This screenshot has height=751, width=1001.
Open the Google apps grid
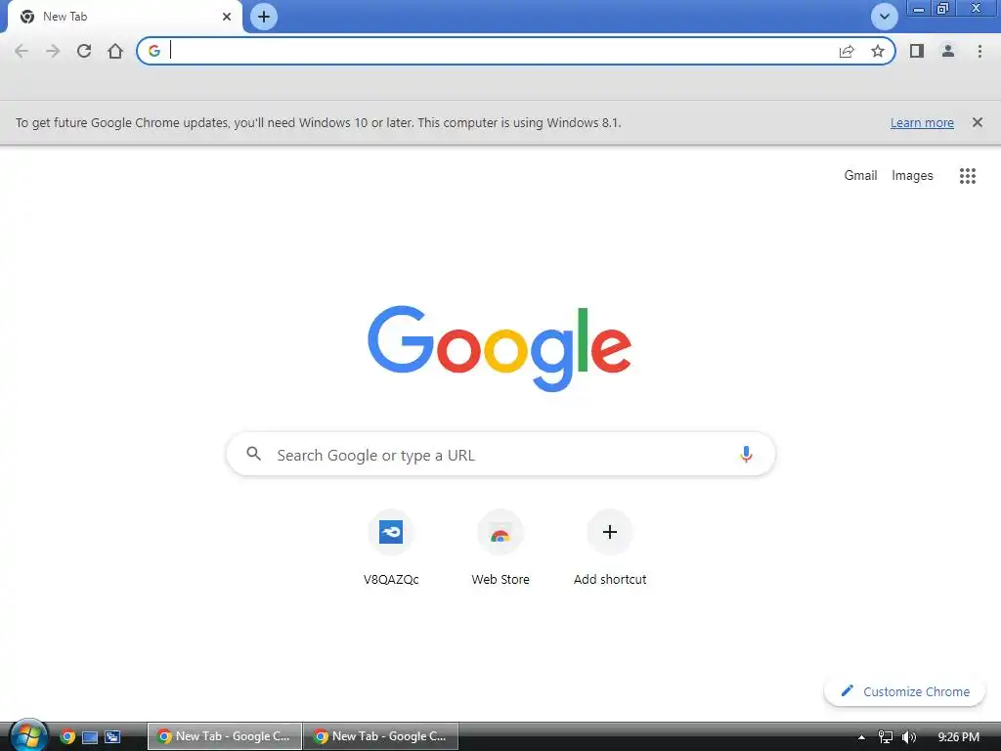pos(968,176)
